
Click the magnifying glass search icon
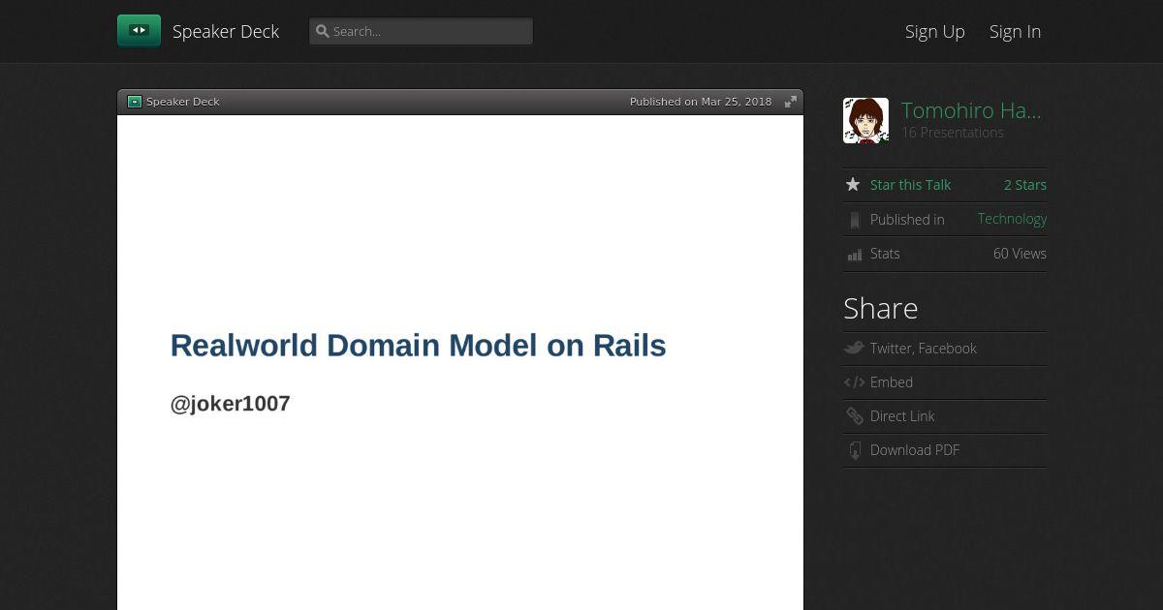[323, 31]
